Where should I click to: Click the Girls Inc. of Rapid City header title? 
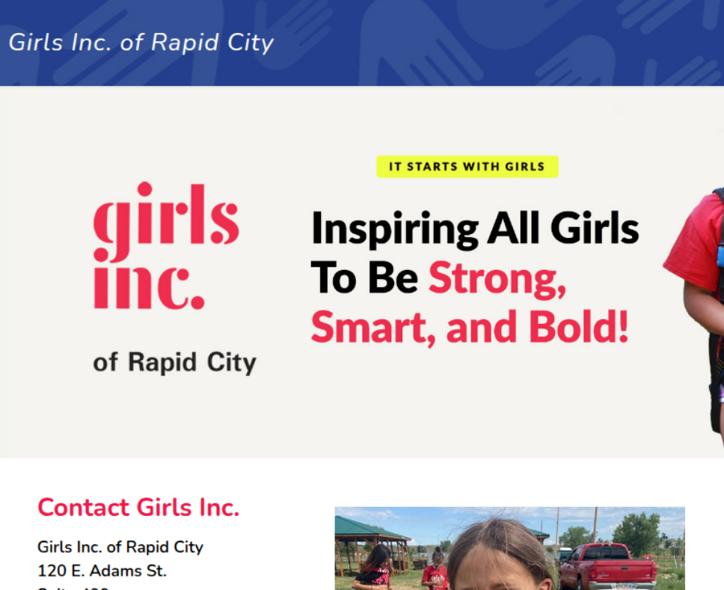(x=141, y=42)
